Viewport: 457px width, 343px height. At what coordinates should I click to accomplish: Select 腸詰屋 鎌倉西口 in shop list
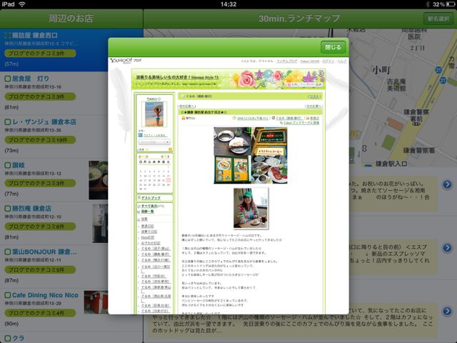(71, 50)
